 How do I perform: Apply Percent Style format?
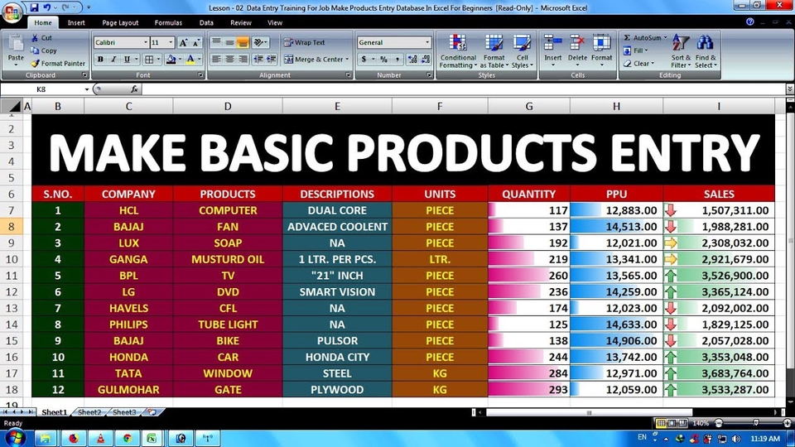(x=383, y=60)
